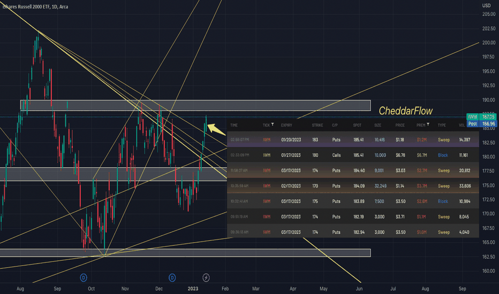Click the 10,000 size value
Viewport: 499px width, 294px height.
(380, 155)
